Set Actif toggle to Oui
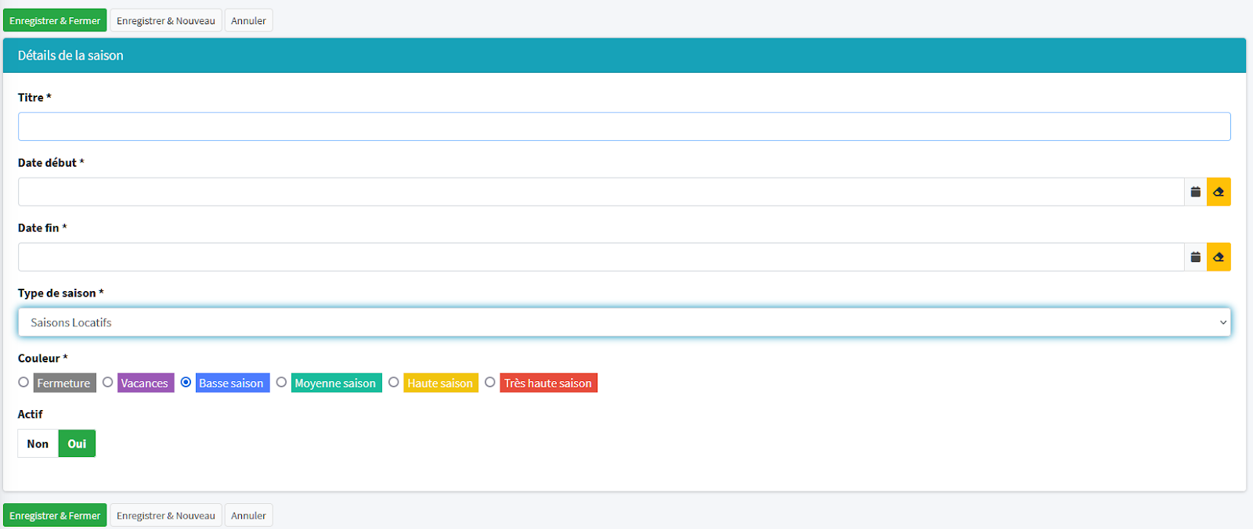 [x=77, y=444]
